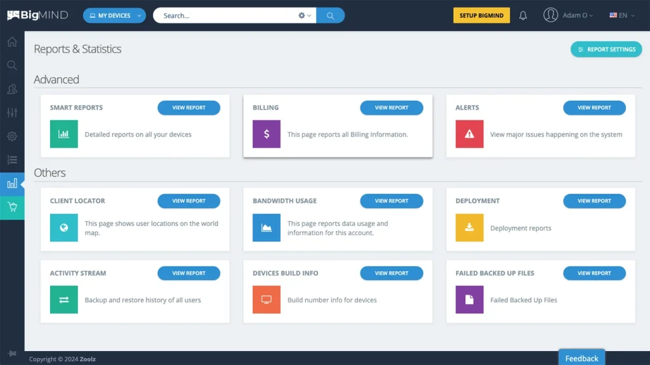Click the Bandwidth Usage area chart icon
The image size is (650, 365).
pos(267,228)
